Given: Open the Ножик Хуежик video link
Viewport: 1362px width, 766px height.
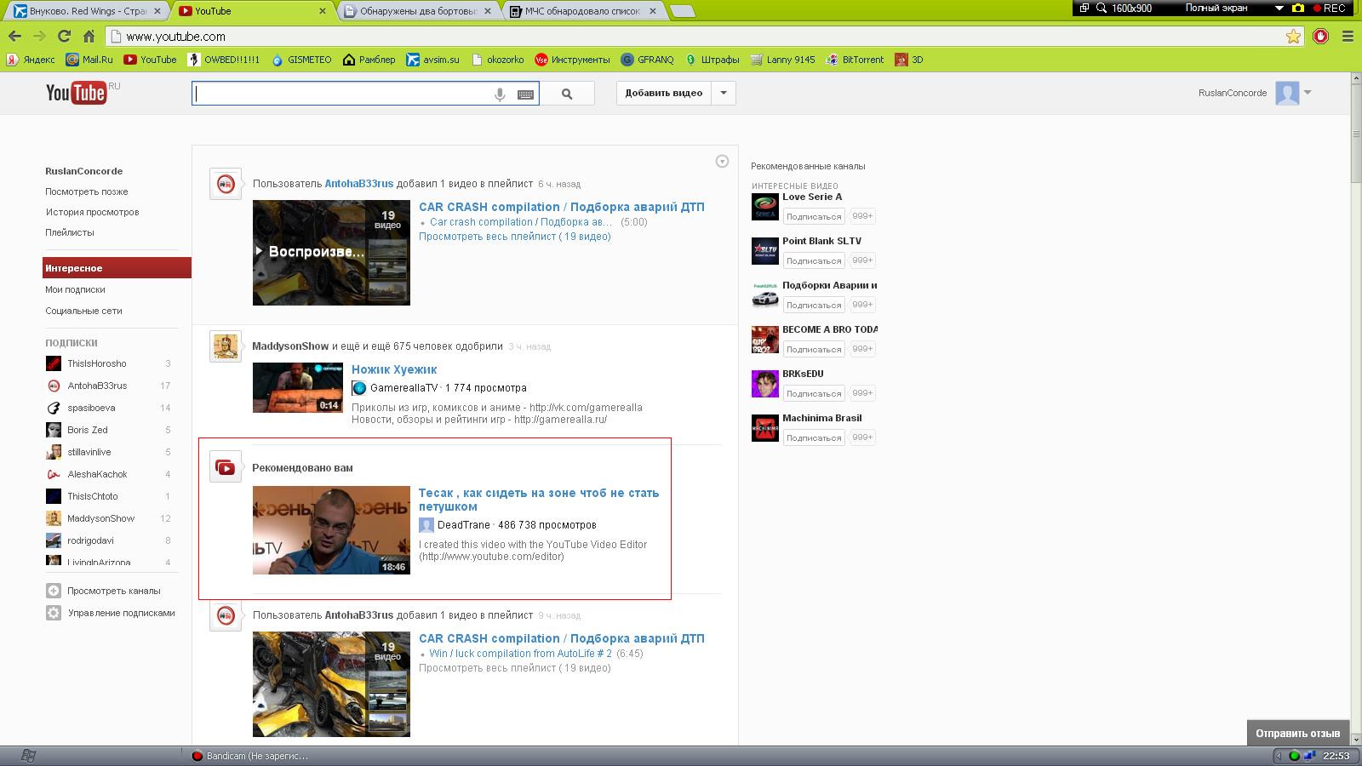Looking at the screenshot, I should 394,369.
